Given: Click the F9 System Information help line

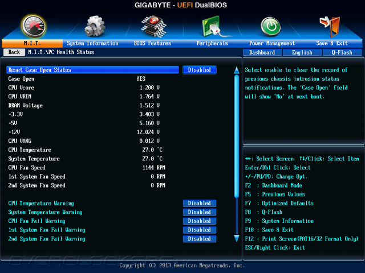Looking at the screenshot, I should 279,221.
